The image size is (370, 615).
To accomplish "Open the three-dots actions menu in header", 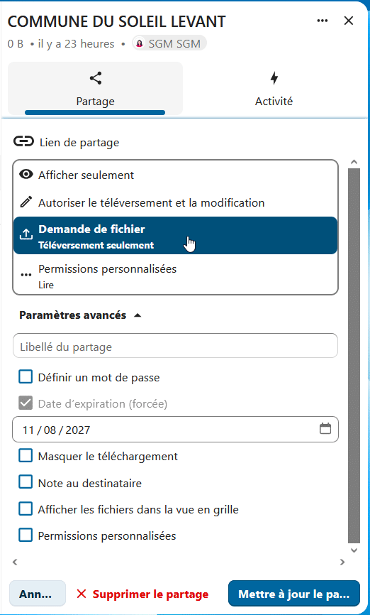I will click(x=323, y=21).
